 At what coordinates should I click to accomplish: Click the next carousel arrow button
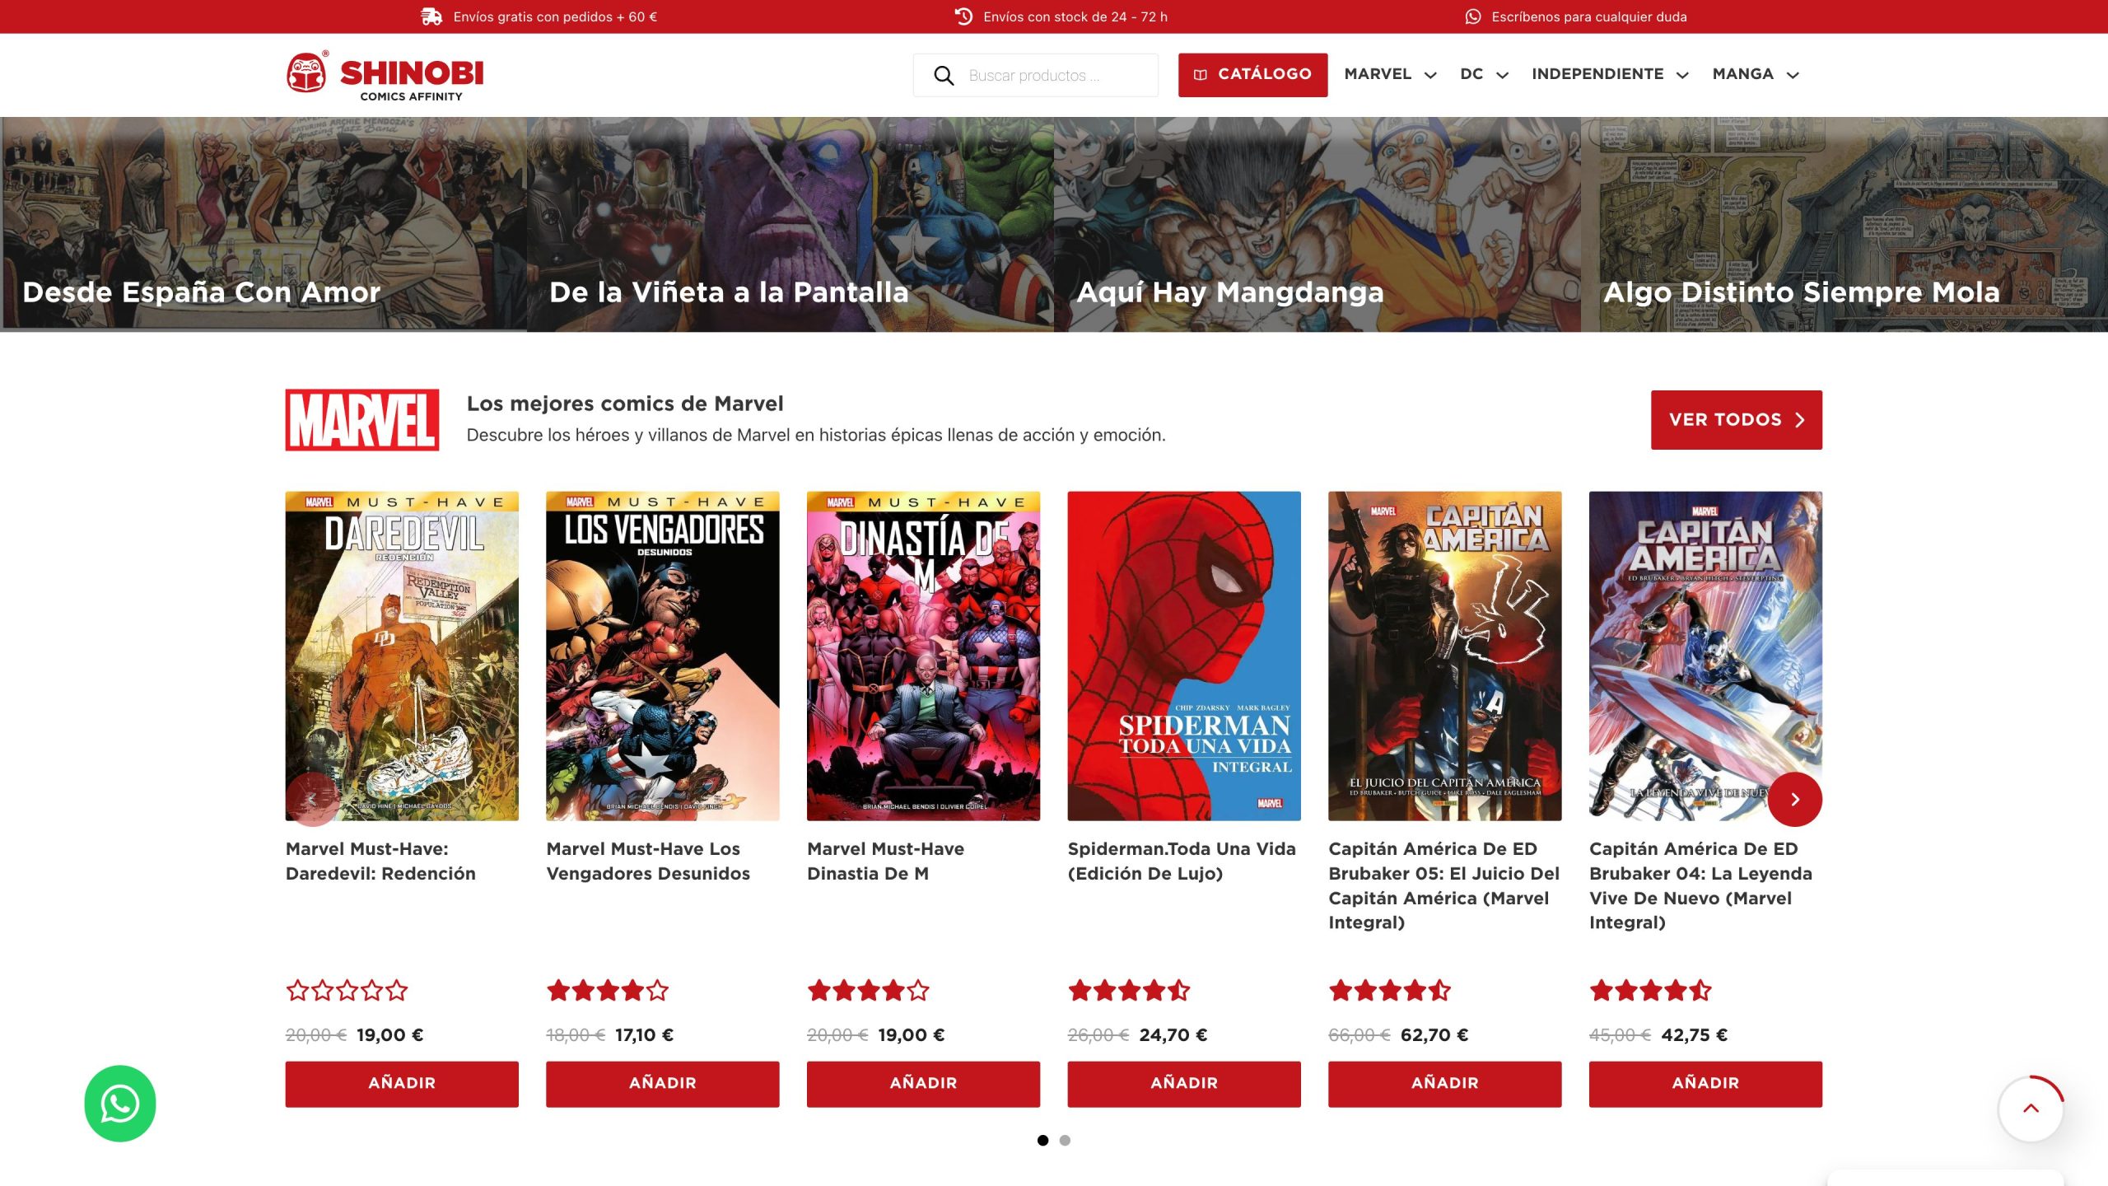coord(1795,799)
